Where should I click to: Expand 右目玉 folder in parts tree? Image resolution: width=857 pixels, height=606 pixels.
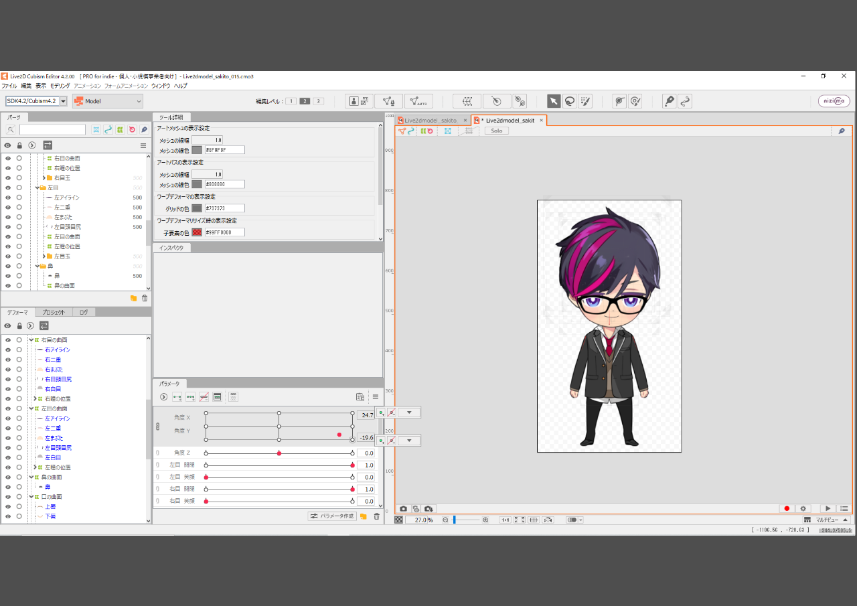[x=44, y=178]
